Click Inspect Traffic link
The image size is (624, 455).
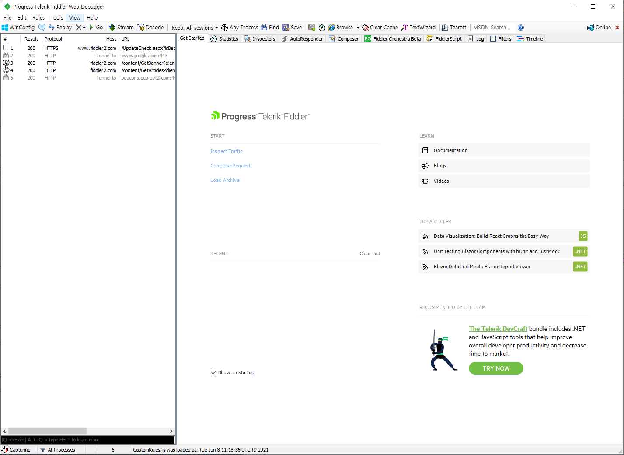[226, 151]
